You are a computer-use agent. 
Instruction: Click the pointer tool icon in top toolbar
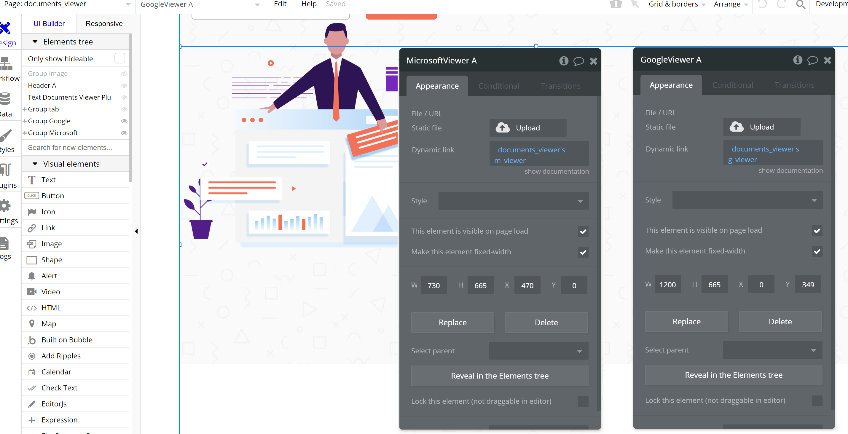coord(635,4)
